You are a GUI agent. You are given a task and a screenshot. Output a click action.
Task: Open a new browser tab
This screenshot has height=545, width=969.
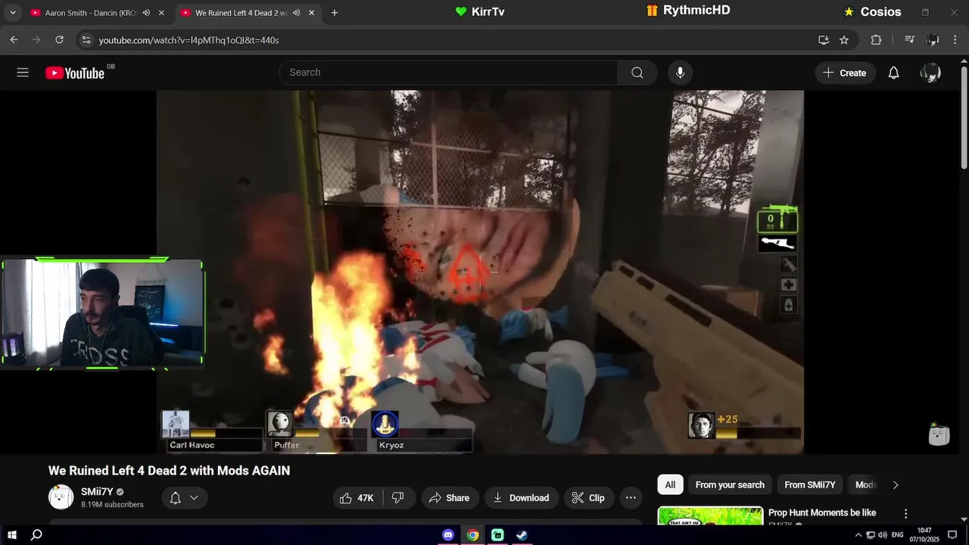click(x=335, y=13)
